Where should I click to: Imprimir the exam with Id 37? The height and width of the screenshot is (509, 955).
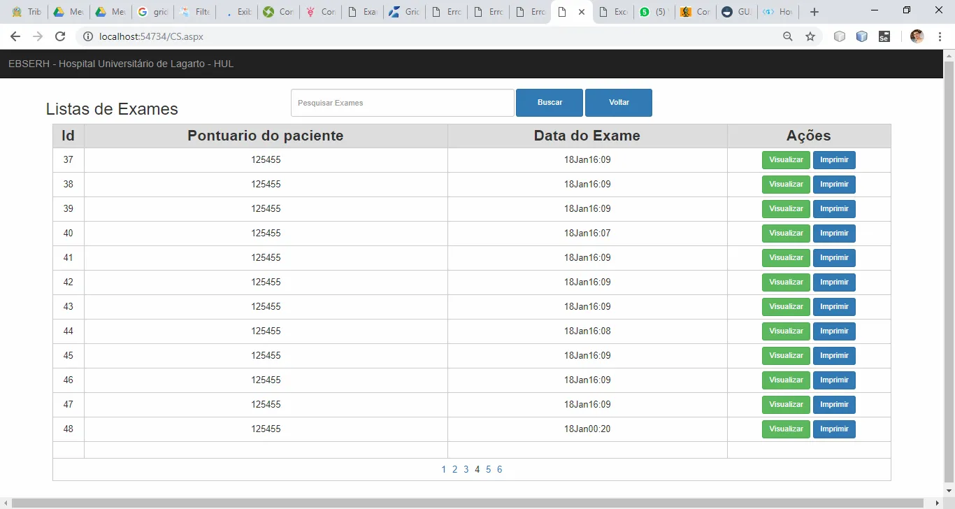click(834, 160)
